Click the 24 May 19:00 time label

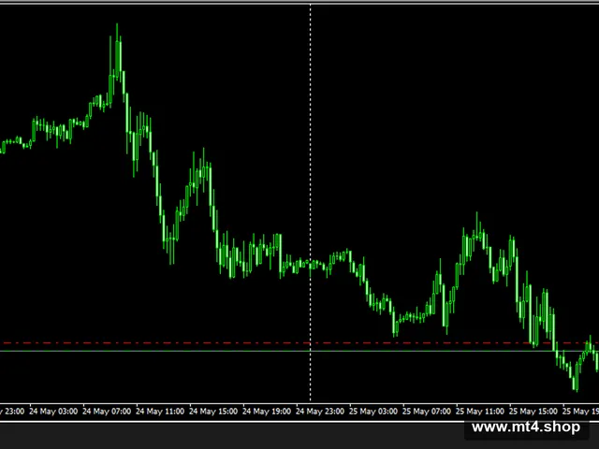point(267,412)
